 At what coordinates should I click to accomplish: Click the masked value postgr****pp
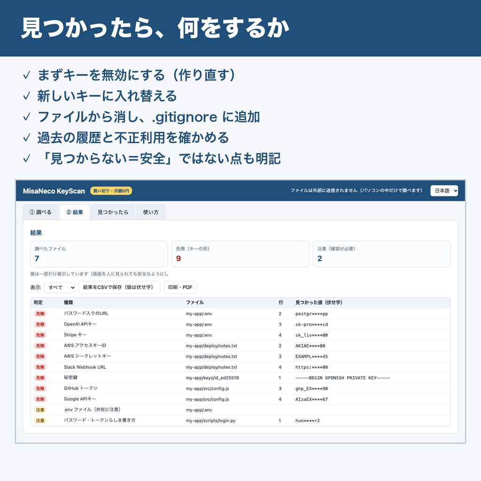312,313
